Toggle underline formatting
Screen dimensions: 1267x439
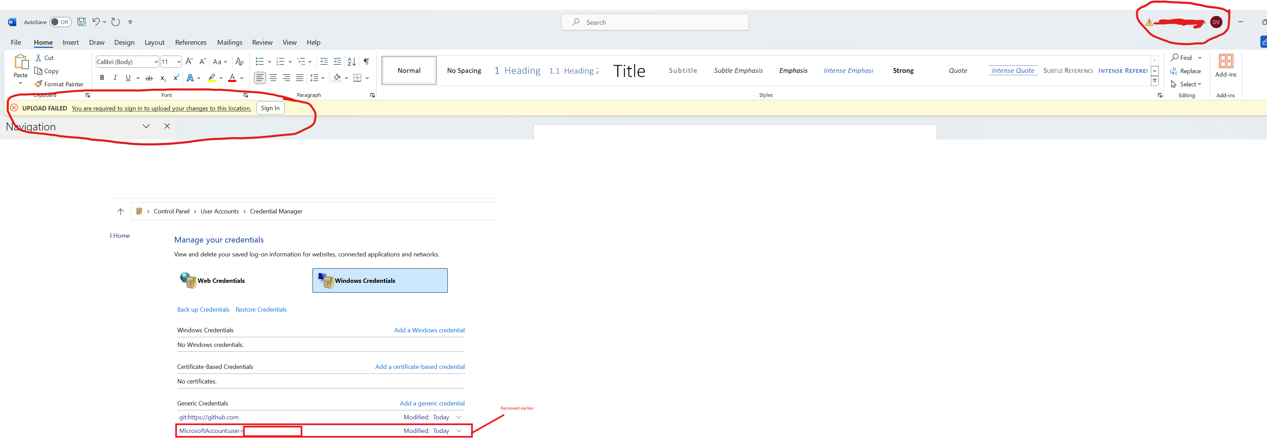(128, 78)
